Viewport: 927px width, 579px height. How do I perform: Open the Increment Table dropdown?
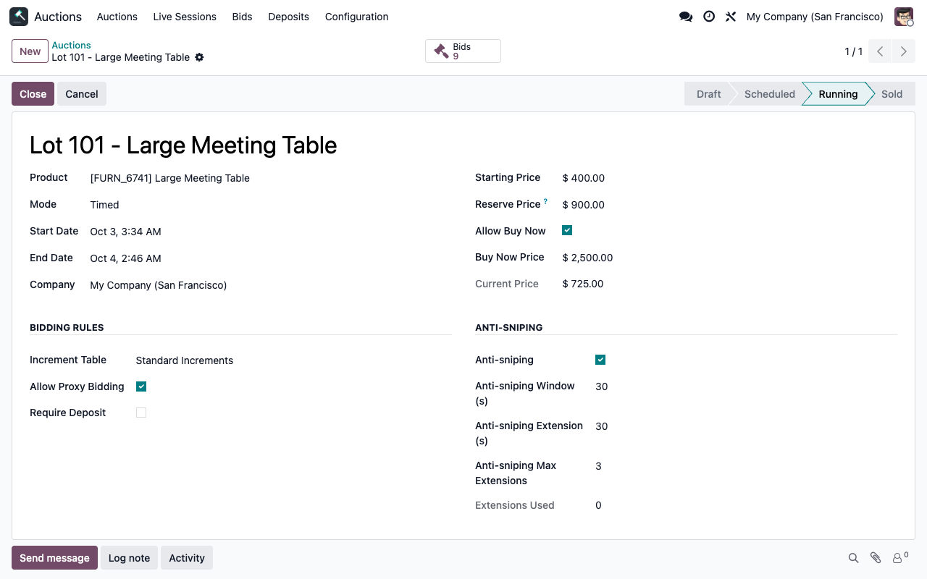[293, 360]
